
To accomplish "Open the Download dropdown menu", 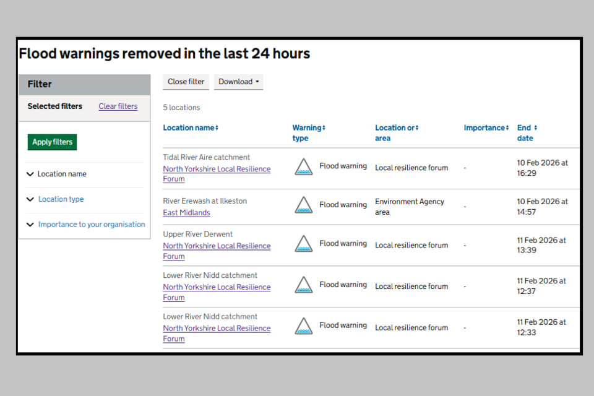I will click(238, 82).
